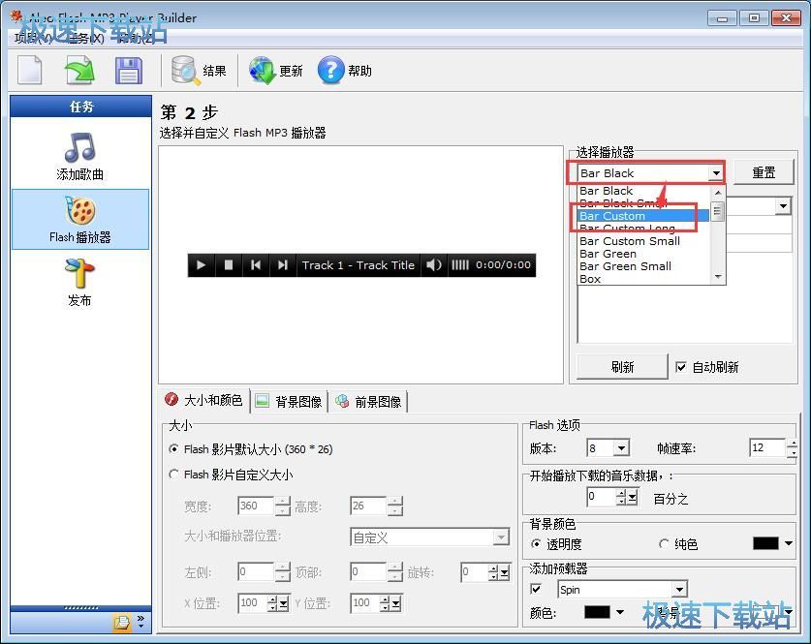The height and width of the screenshot is (644, 811).
Task: Click the 宽度 width field
Action: (256, 506)
